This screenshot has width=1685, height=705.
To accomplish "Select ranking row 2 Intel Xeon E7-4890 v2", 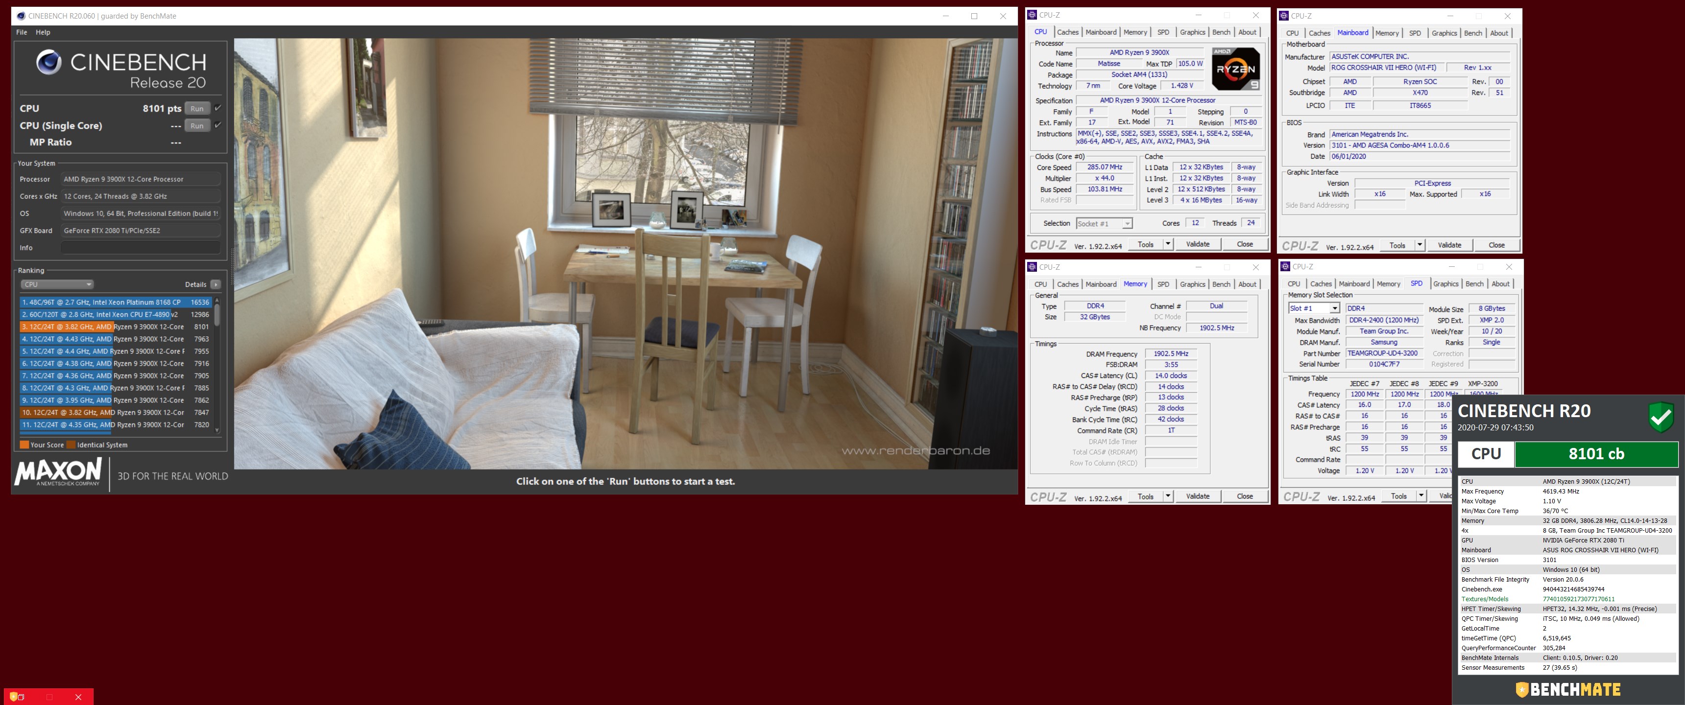I will point(116,315).
